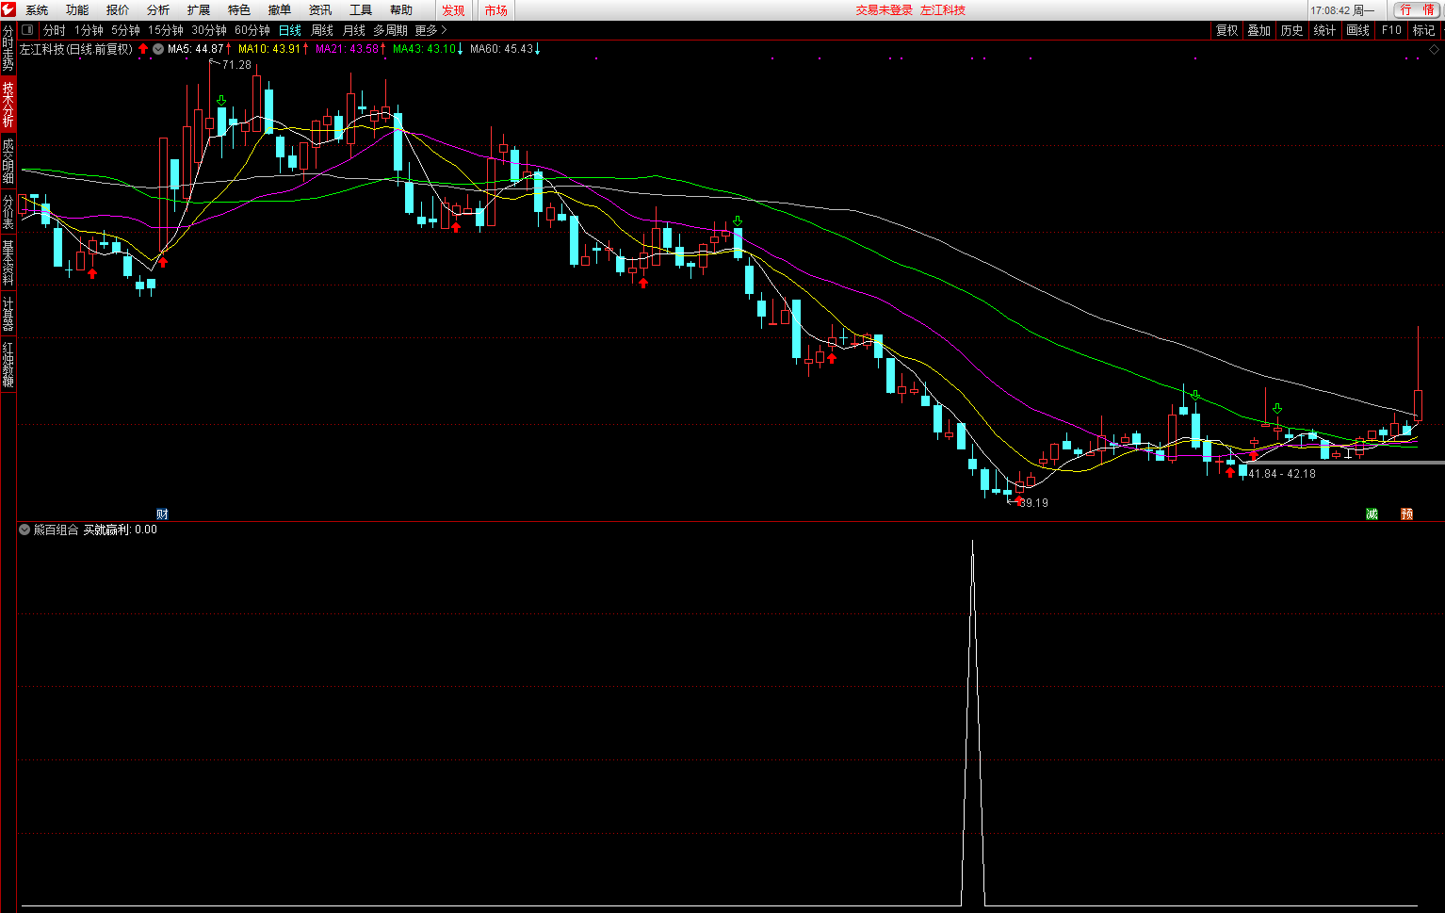Click the 17:08:42 clock display
Screen dimensions: 1445x913
pos(1330,10)
